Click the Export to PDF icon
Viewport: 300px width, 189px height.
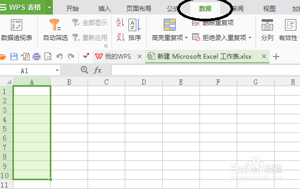click(25, 57)
